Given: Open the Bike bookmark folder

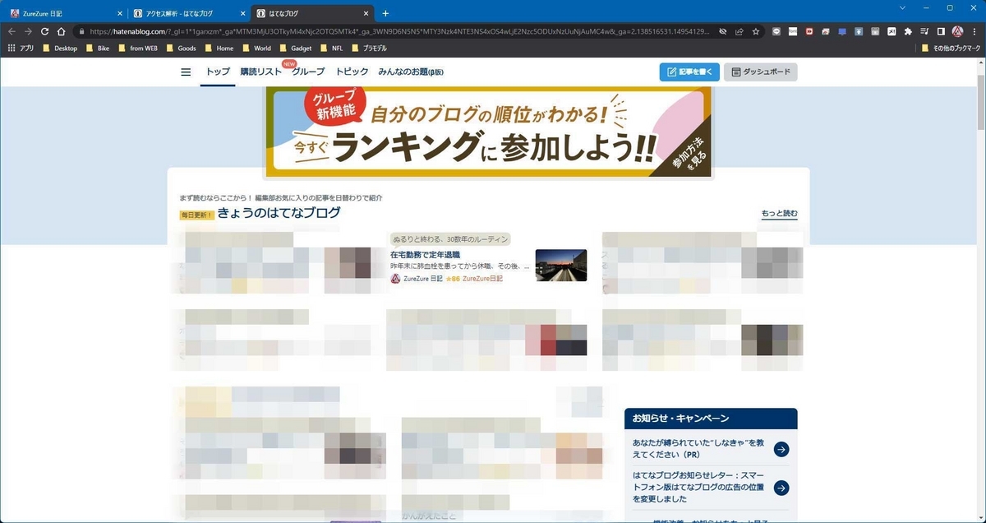Looking at the screenshot, I should coord(98,49).
